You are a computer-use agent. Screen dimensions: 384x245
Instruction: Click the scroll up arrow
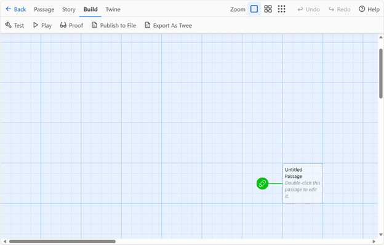[x=381, y=37]
